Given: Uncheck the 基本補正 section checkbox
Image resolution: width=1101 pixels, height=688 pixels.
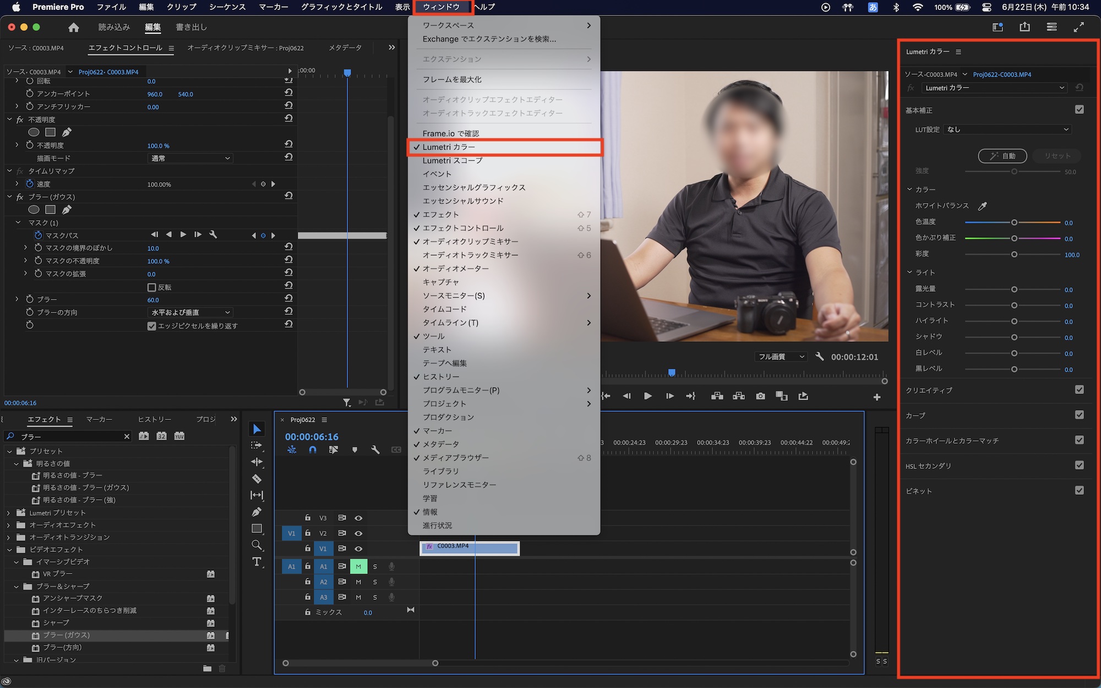Looking at the screenshot, I should point(1079,110).
